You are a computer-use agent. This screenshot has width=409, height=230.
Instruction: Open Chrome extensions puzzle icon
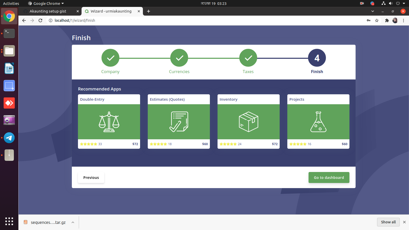point(387,20)
